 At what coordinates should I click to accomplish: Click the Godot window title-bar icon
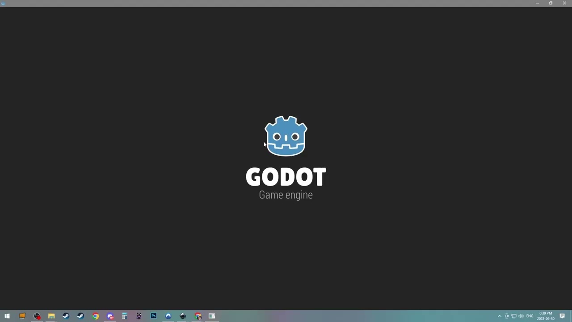pyautogui.click(x=3, y=3)
